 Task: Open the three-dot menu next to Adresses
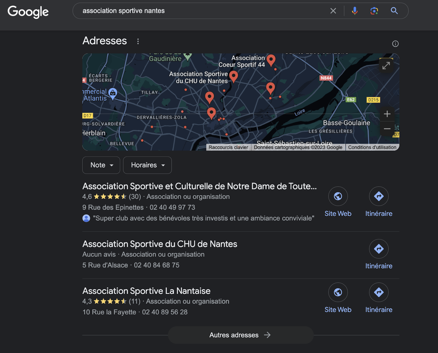pyautogui.click(x=138, y=41)
